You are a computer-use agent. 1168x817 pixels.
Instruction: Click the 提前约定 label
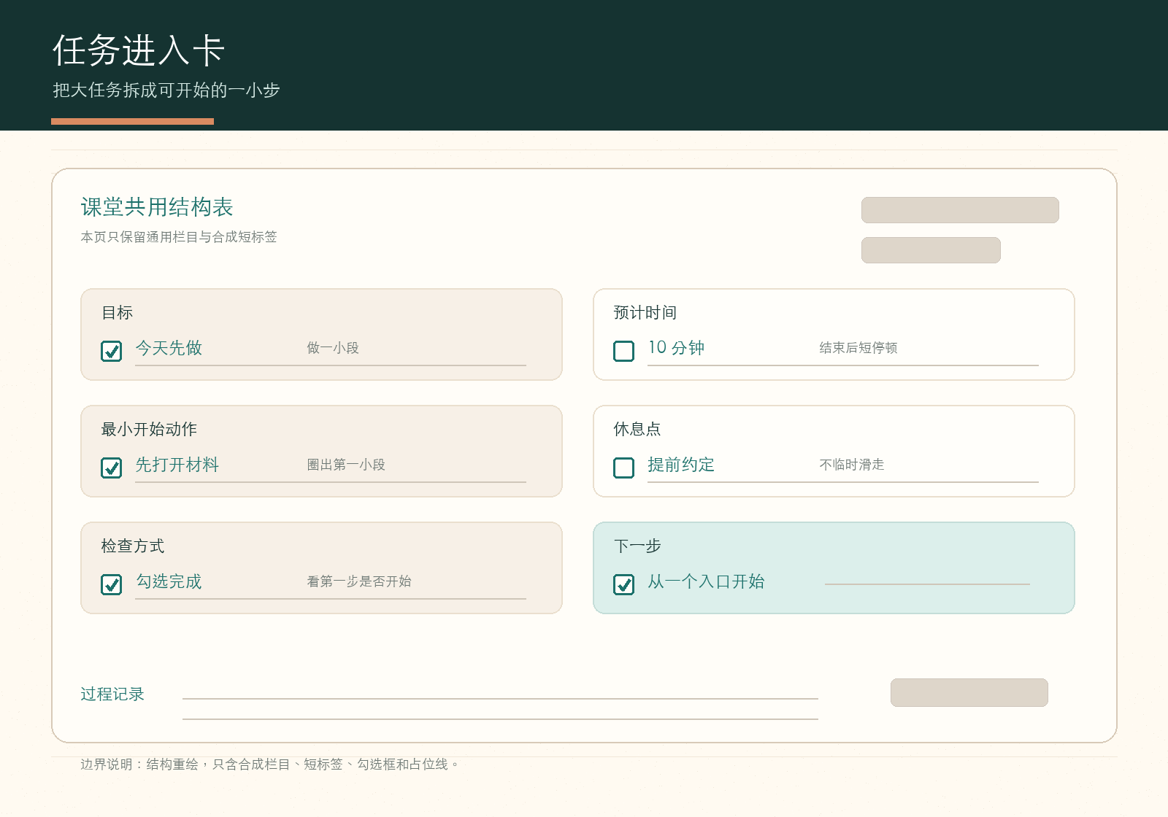[681, 465]
